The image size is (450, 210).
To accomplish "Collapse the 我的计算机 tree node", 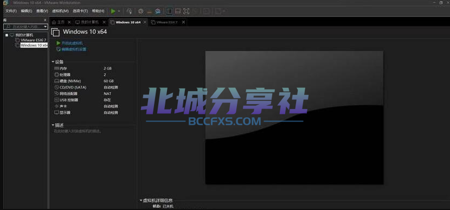I will click(x=7, y=35).
